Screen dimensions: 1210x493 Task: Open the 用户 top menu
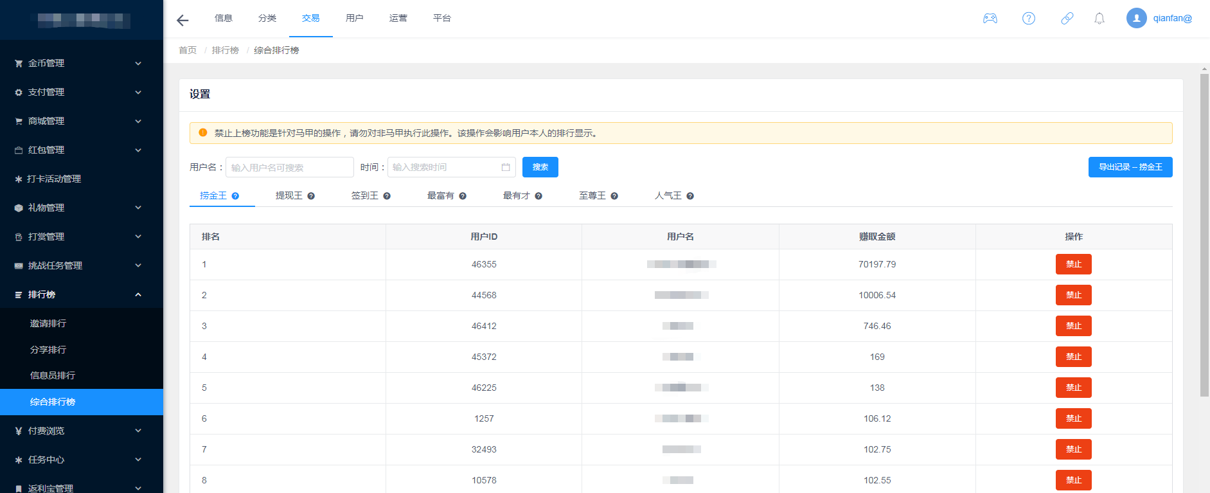coord(355,18)
